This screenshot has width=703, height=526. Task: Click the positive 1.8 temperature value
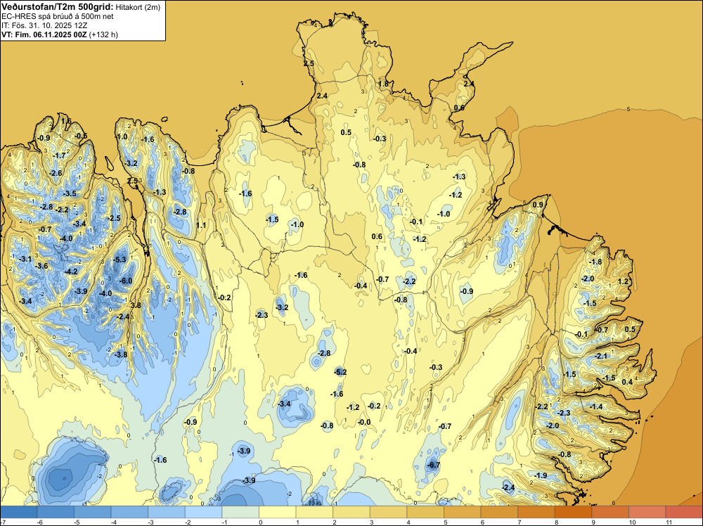tap(383, 84)
